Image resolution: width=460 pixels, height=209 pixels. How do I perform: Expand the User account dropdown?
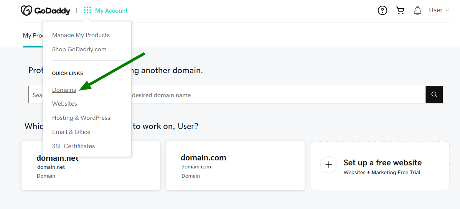[439, 10]
